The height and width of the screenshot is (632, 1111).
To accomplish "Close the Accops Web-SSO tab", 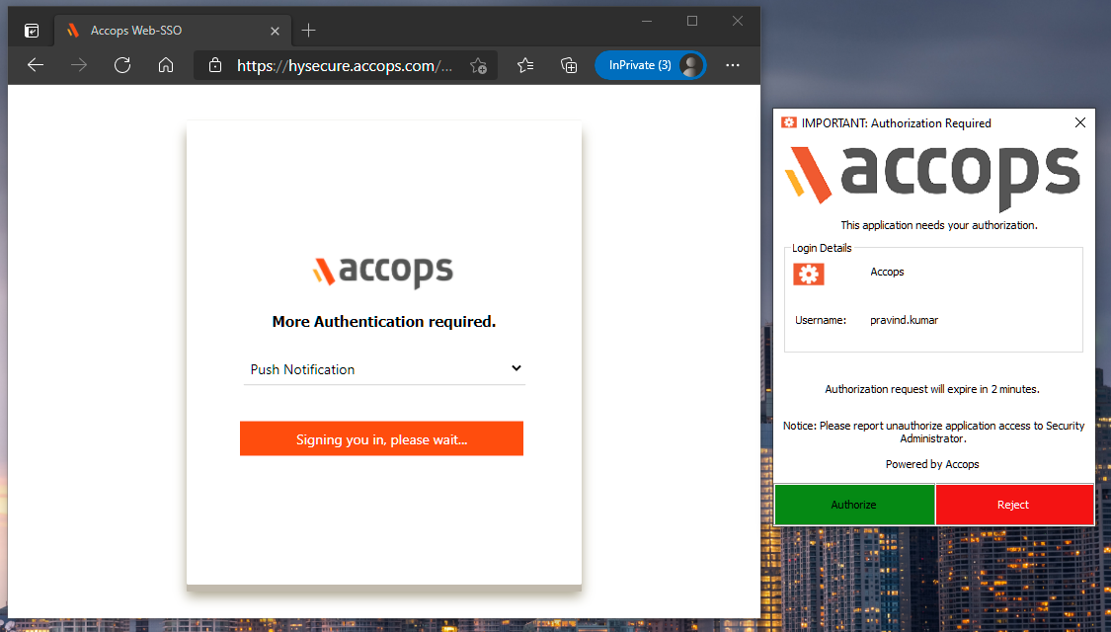I will click(275, 31).
